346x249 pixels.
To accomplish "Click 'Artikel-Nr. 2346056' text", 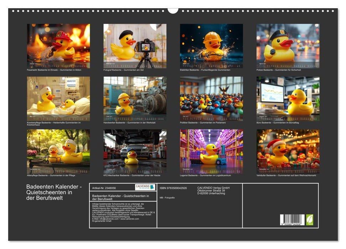I will (104, 188).
